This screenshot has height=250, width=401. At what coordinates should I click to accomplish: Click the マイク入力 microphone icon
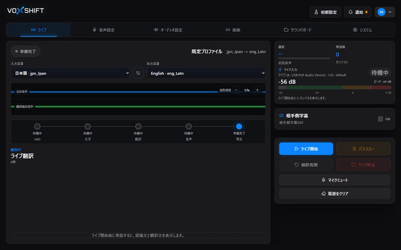coord(280,69)
